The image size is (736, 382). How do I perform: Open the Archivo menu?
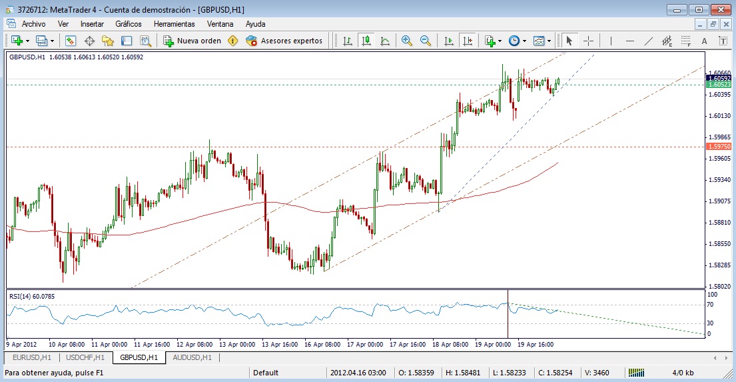[x=33, y=24]
